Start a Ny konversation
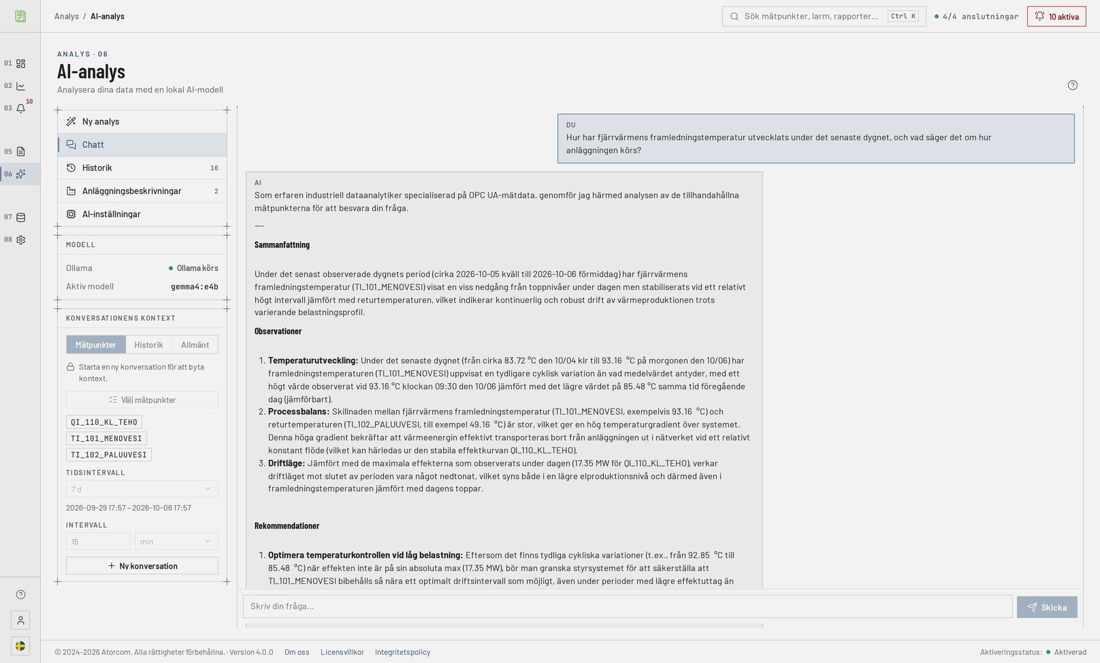This screenshot has width=1100, height=663. (142, 566)
